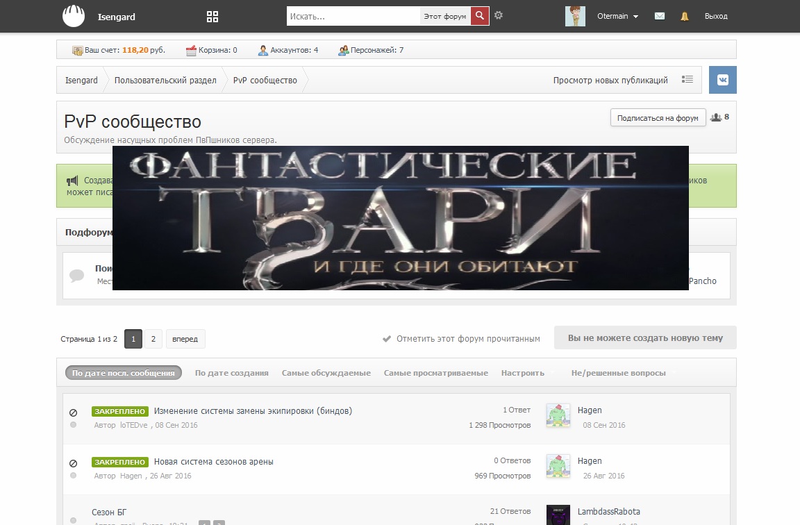
Task: Open Просмотр новых публикаций link
Action: coord(610,80)
